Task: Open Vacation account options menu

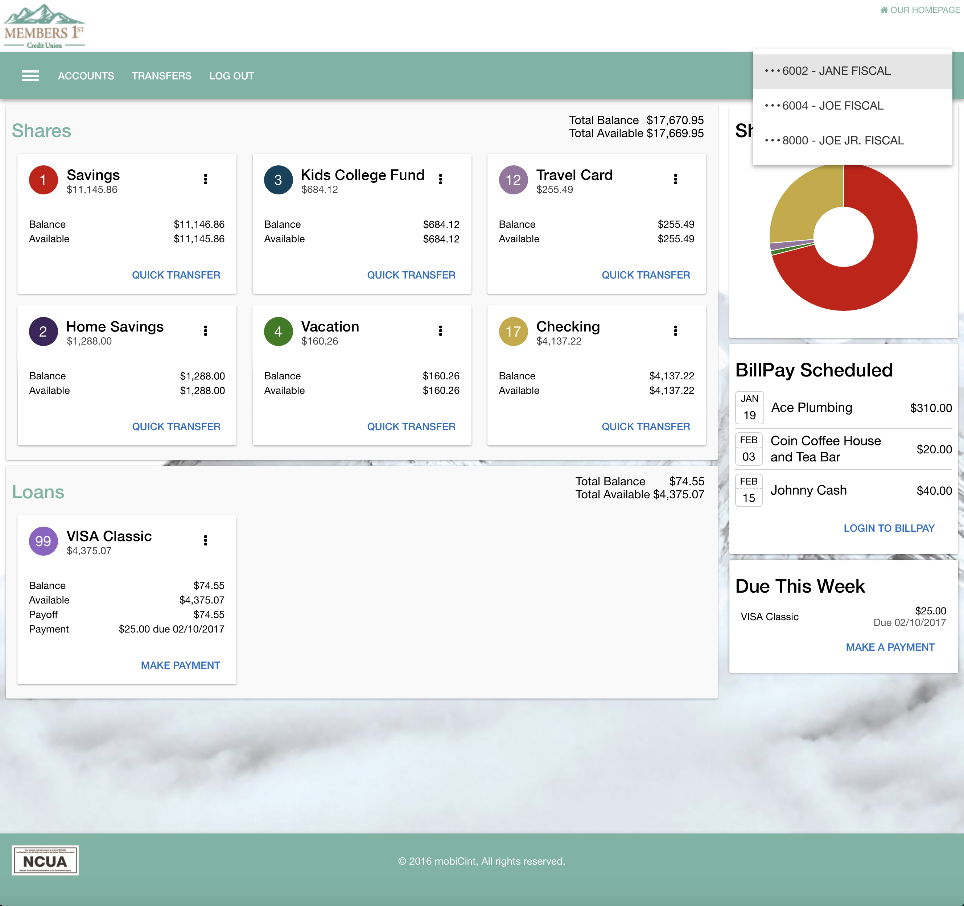Action: click(x=440, y=331)
